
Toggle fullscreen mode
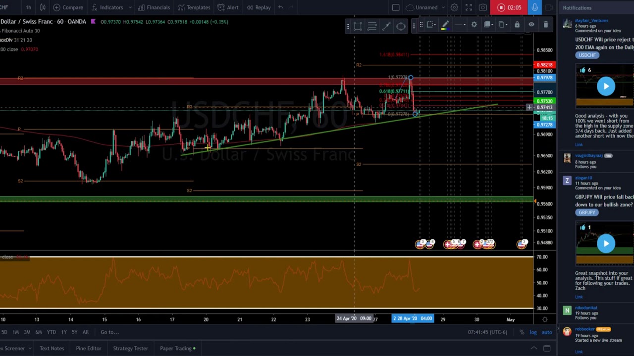click(469, 7)
